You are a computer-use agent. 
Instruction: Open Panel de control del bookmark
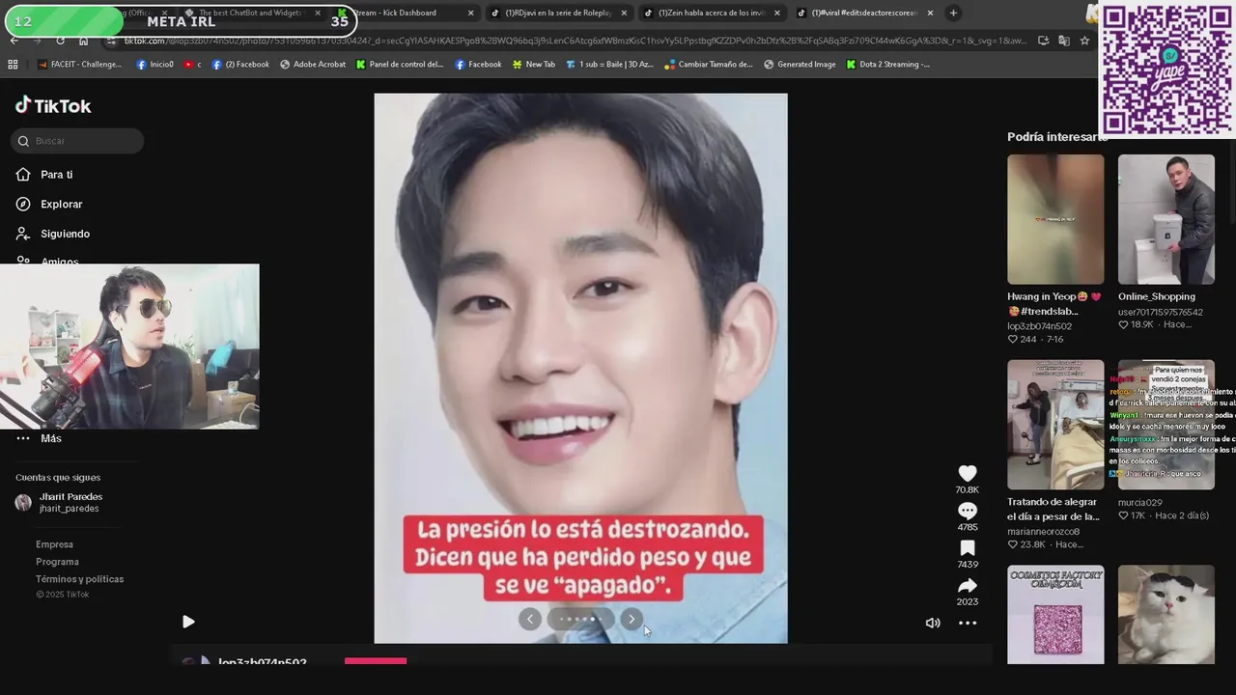(400, 65)
